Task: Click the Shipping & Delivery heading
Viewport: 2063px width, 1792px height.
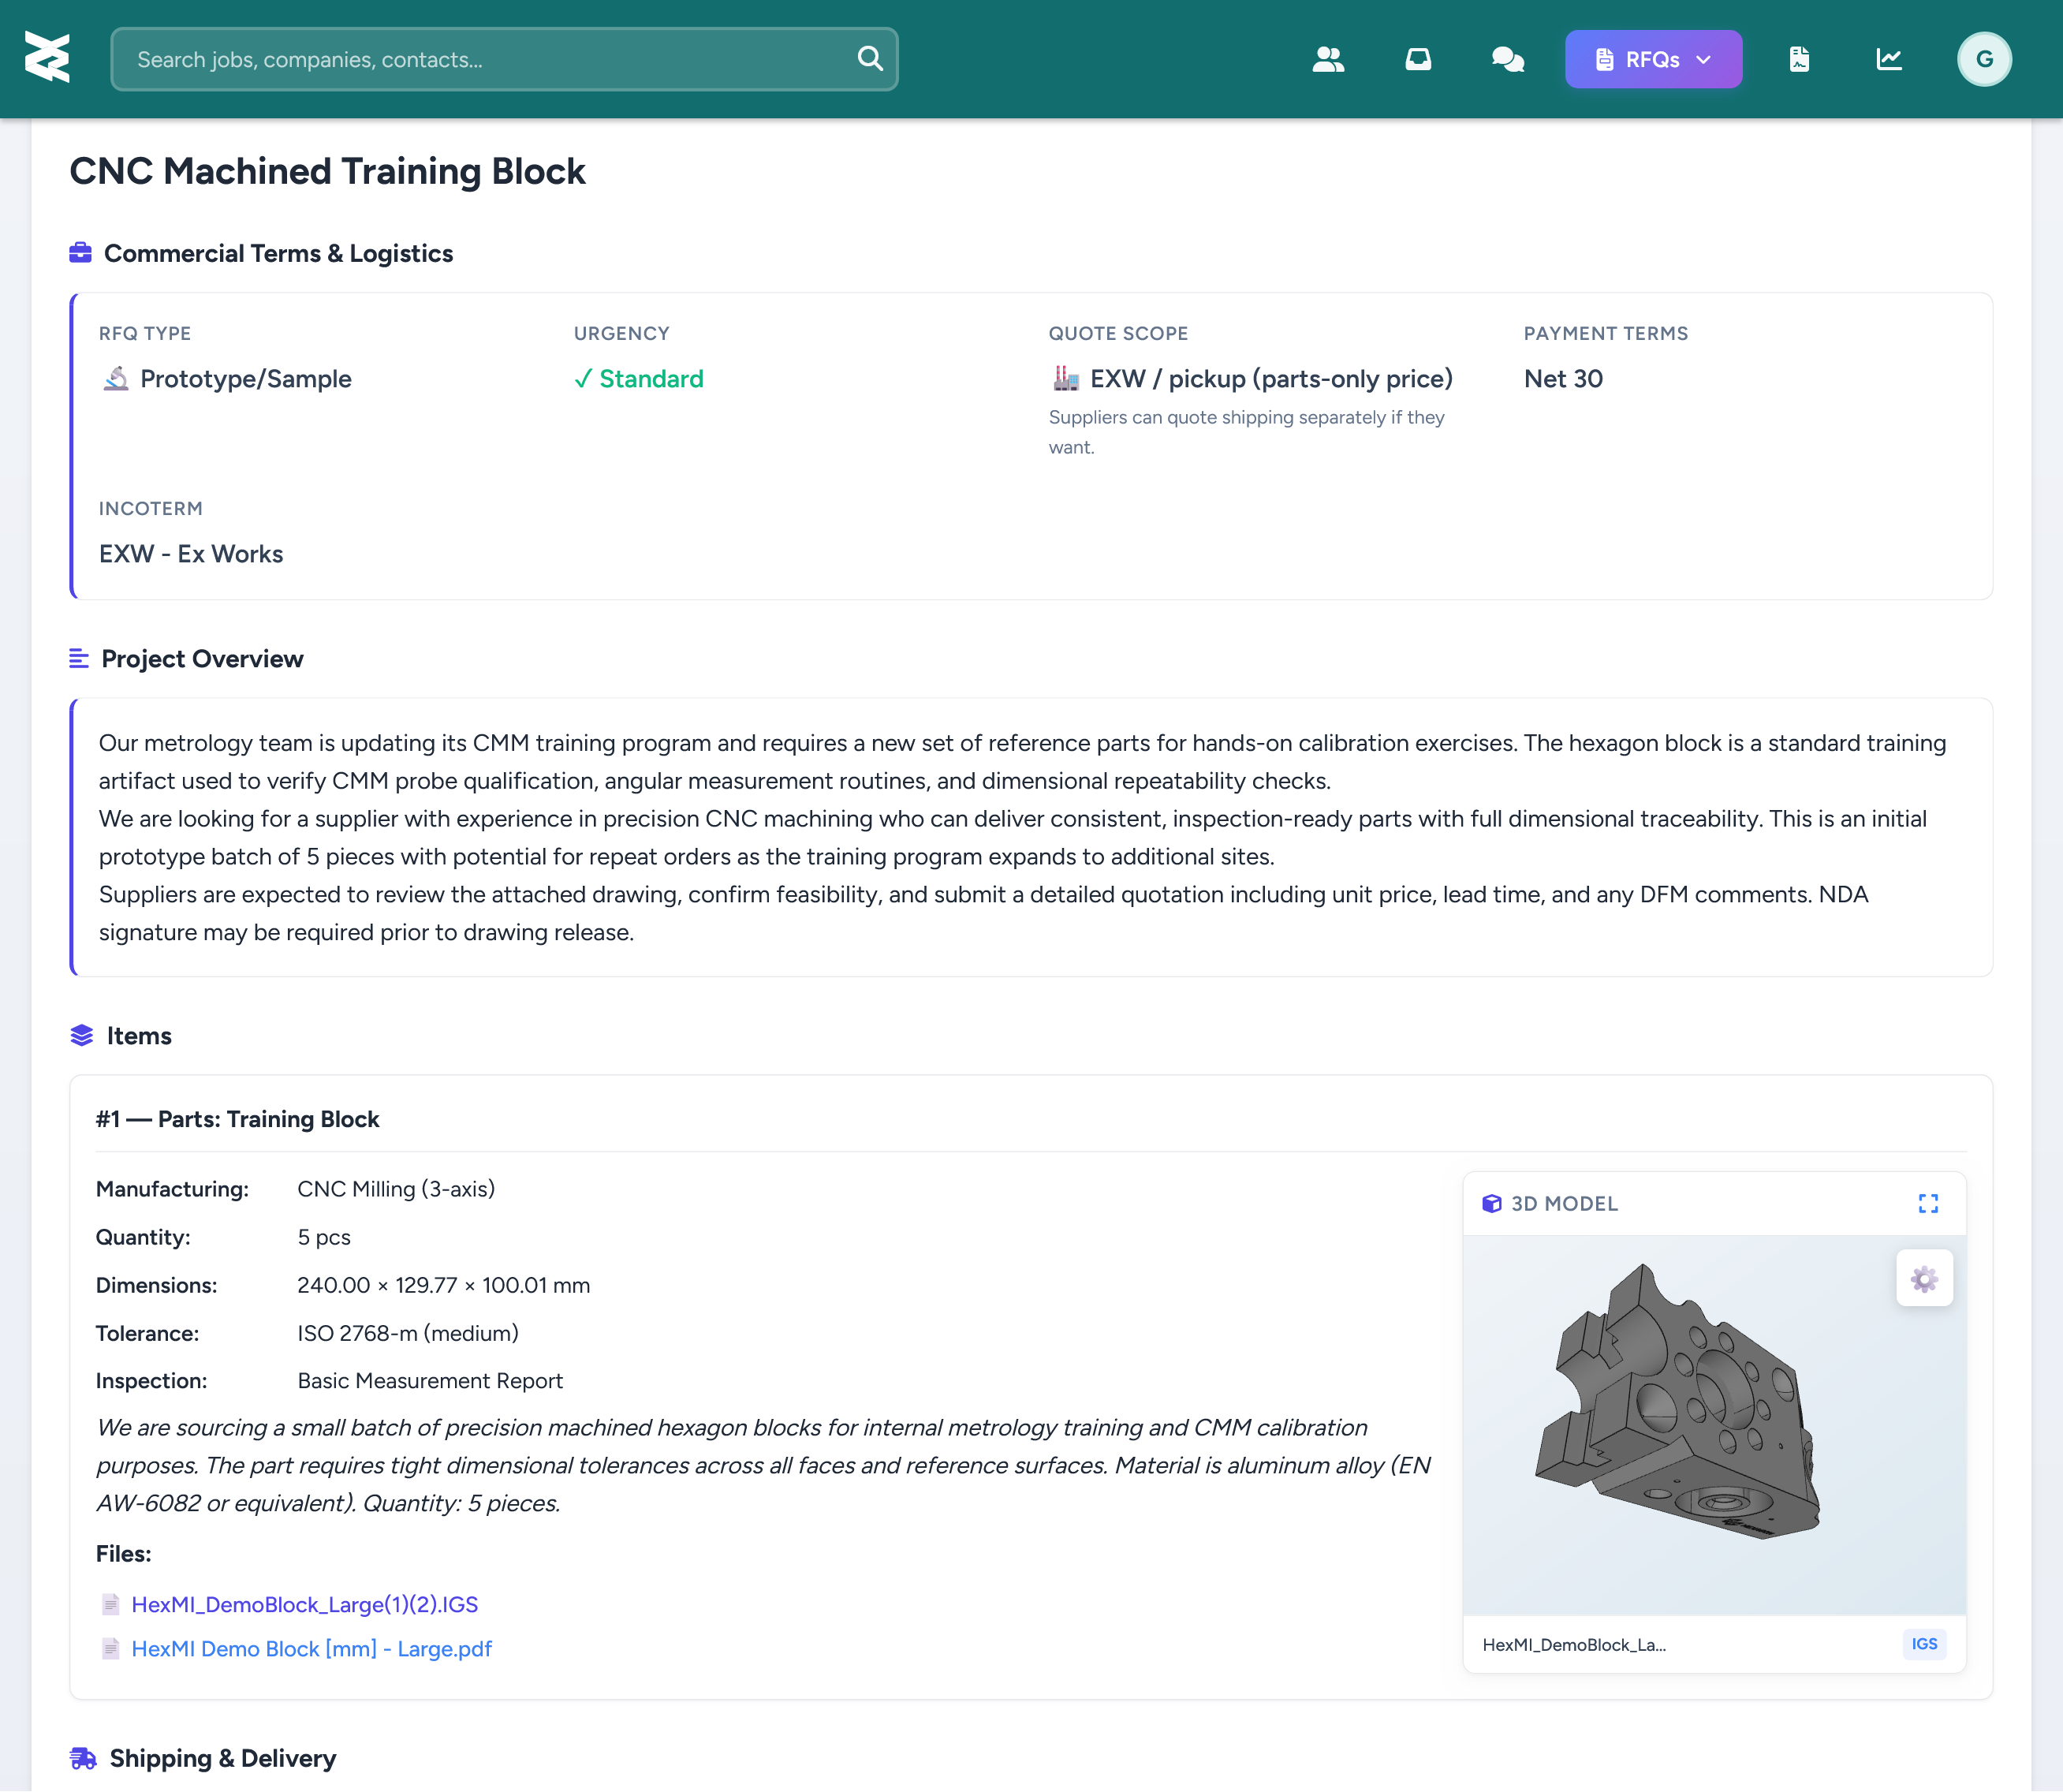Action: 223,1758
